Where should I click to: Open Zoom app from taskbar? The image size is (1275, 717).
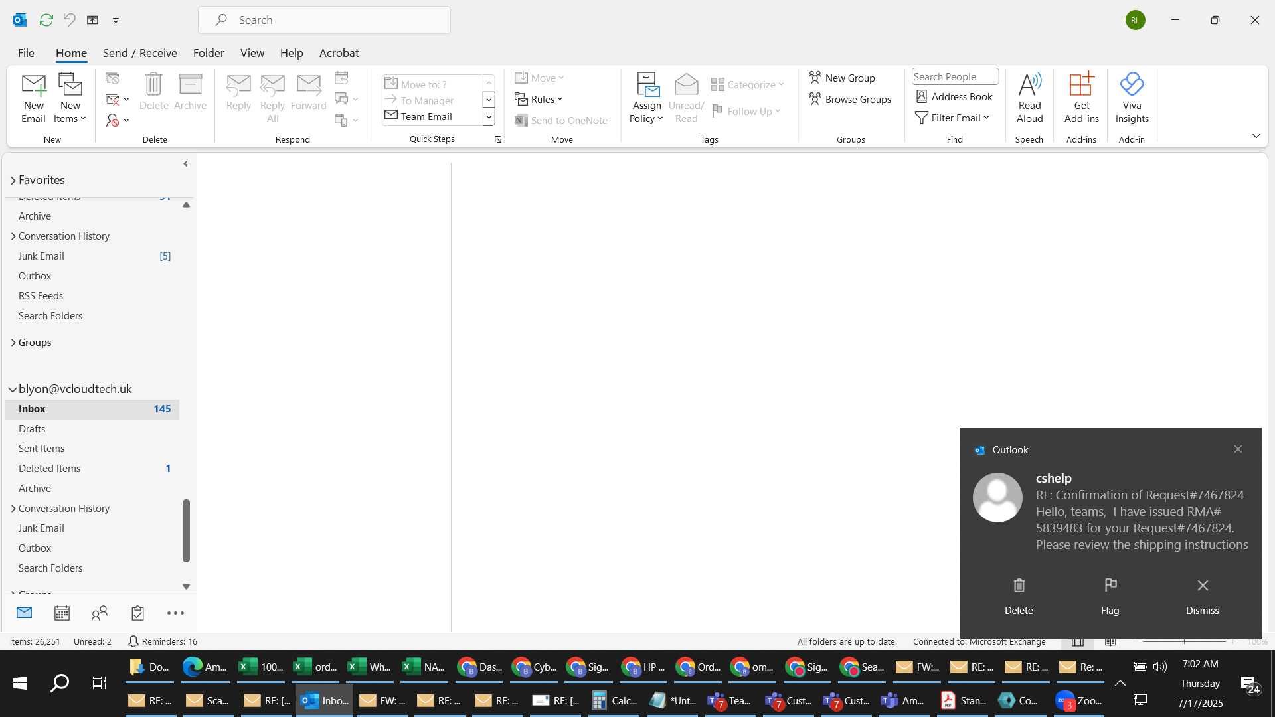1079,700
